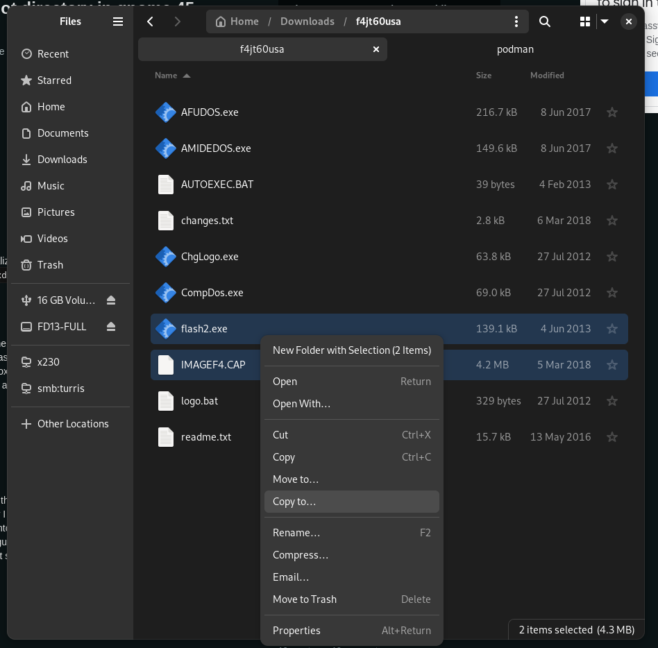Star the readme.txt file

611,437
